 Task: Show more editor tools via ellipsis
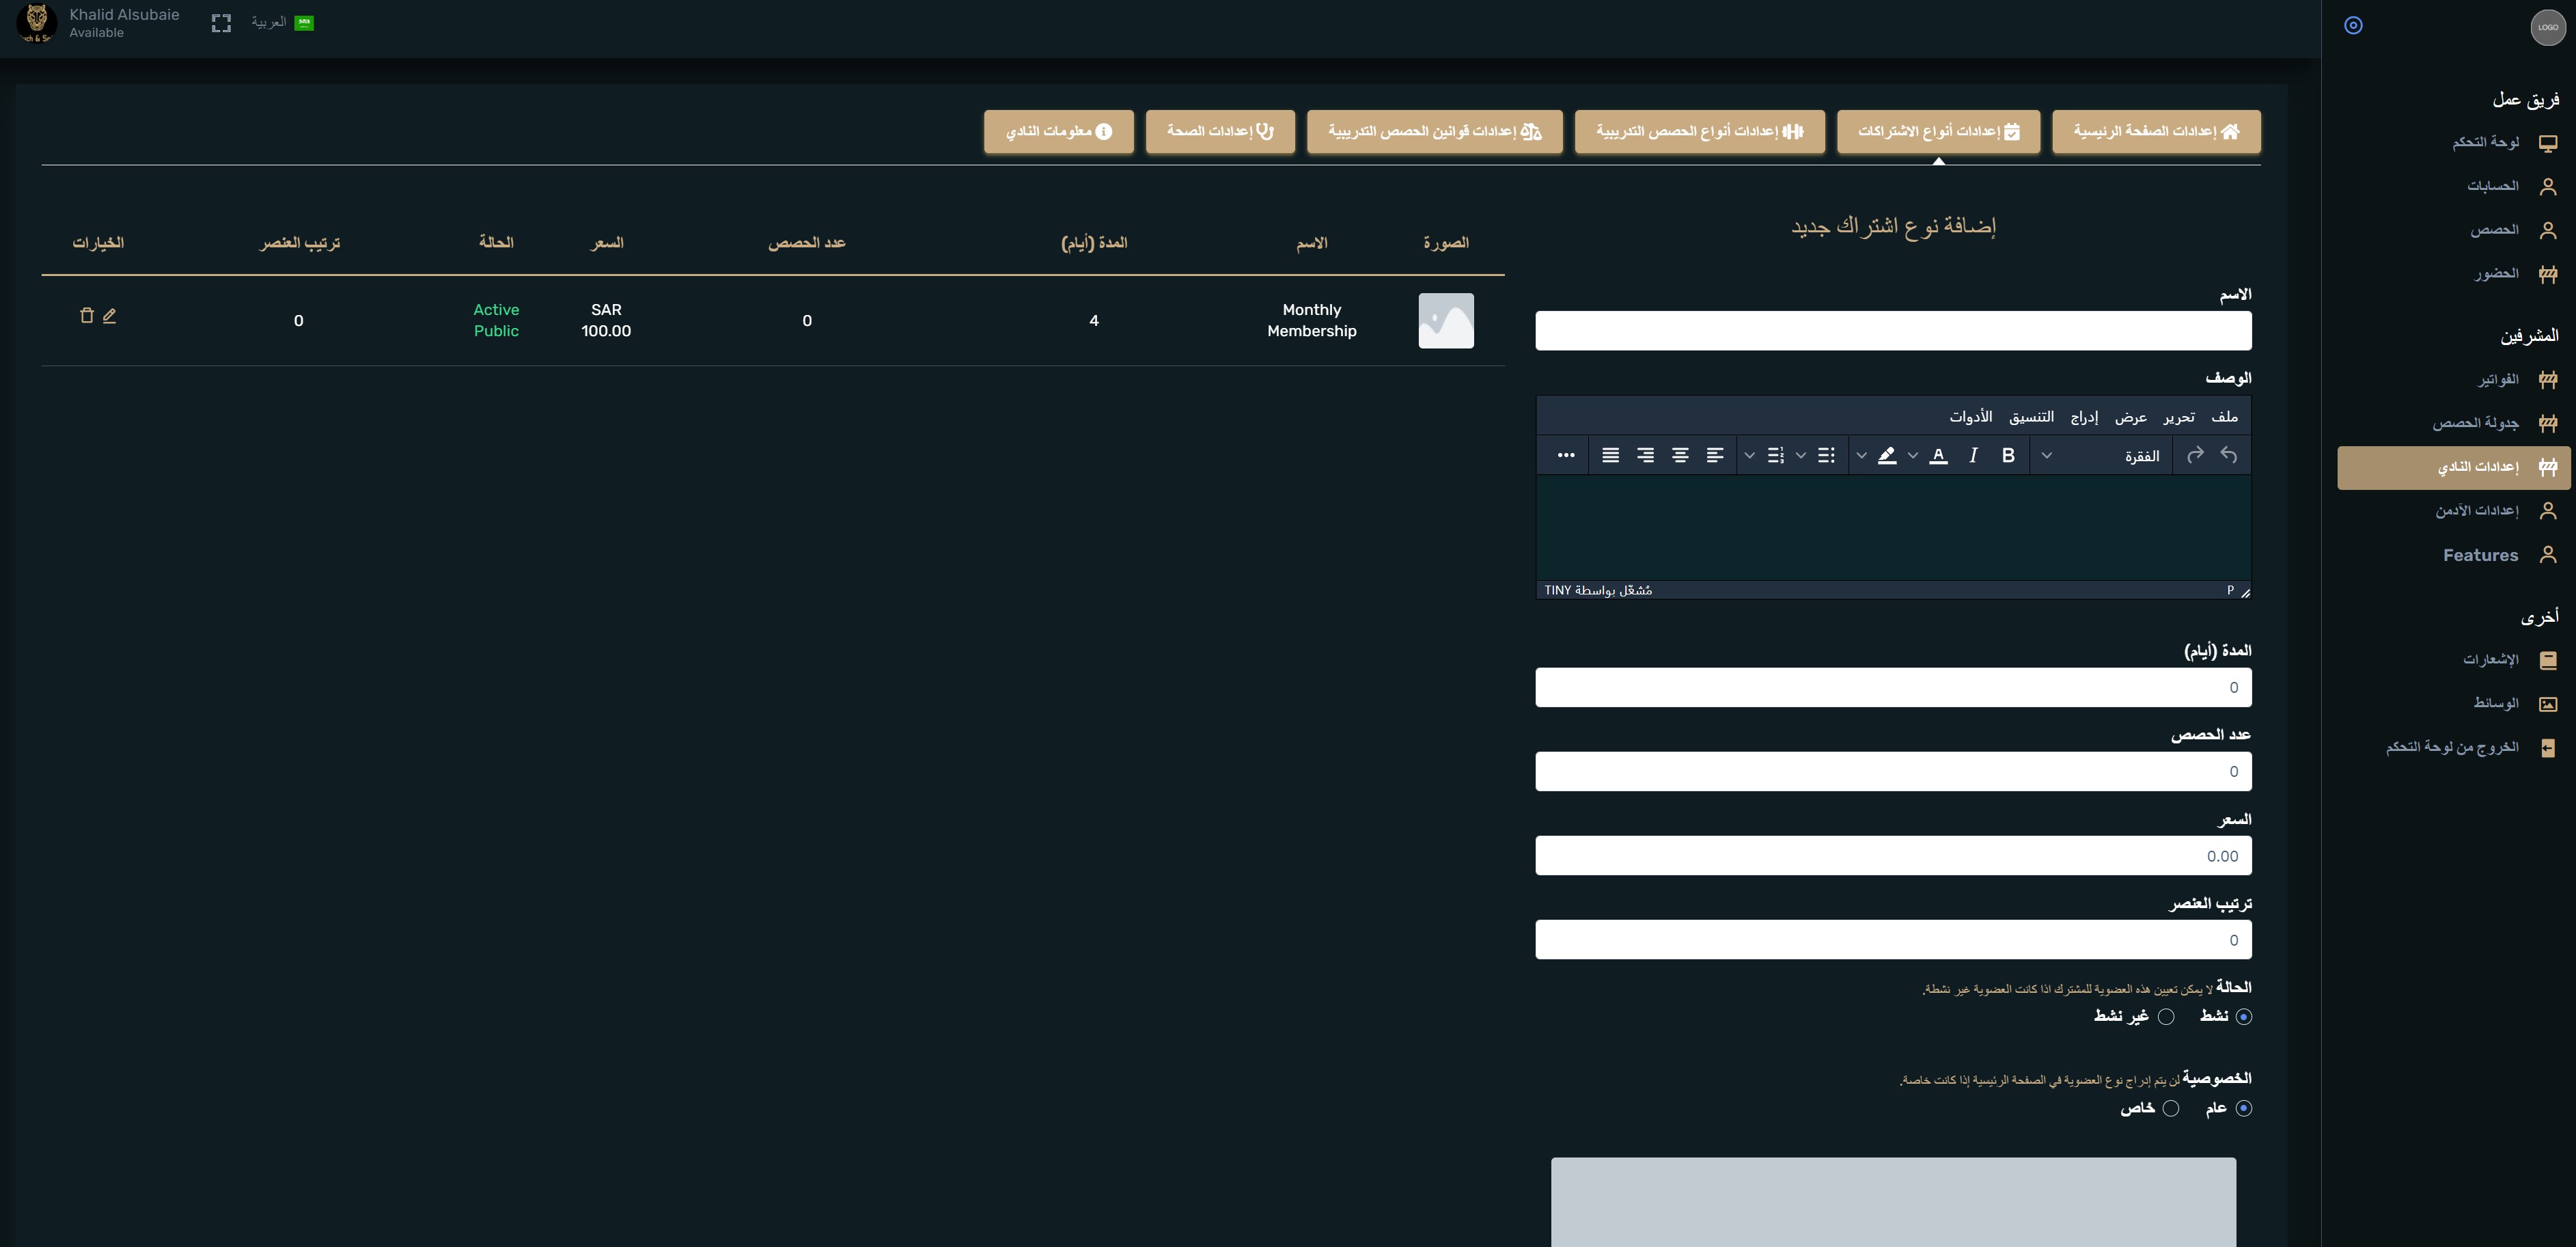1566,456
